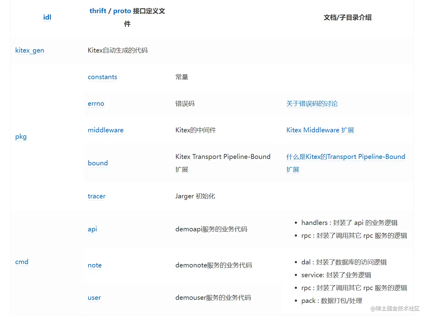The width and height of the screenshot is (428, 320).
Task: Select the text Kitex自动生成的代码
Action: pyautogui.click(x=118, y=50)
